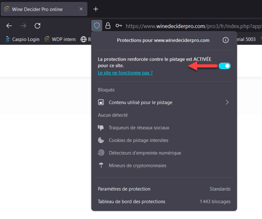Go back with the back arrow

click(x=9, y=26)
